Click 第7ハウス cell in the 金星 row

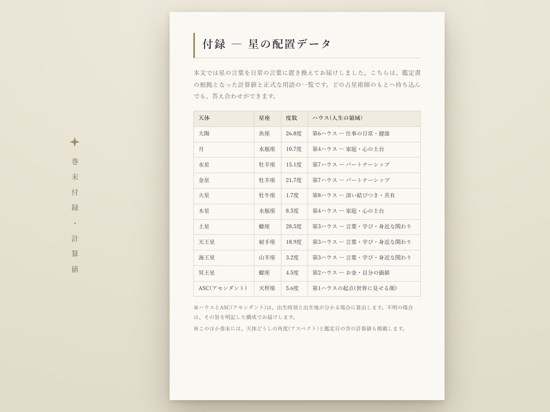click(x=364, y=181)
